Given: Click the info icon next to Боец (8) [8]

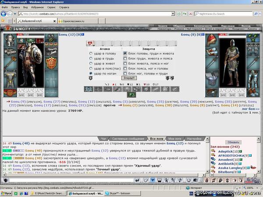Looking at the screenshot, I should [x=203, y=35].
